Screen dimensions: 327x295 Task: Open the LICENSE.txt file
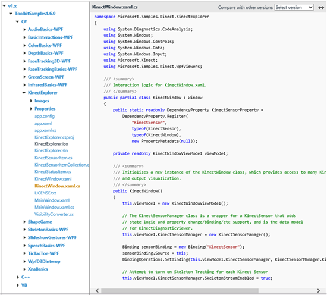click(x=45, y=193)
